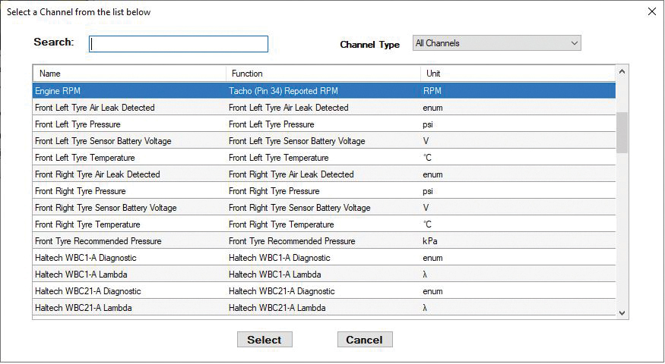Select Haltech WBC1-A Lambda name
This screenshot has height=364, width=665.
pos(81,275)
